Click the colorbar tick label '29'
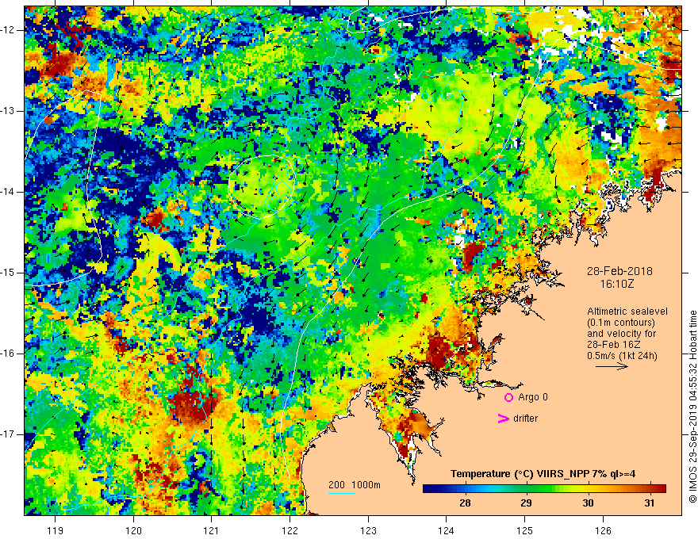 tap(526, 503)
